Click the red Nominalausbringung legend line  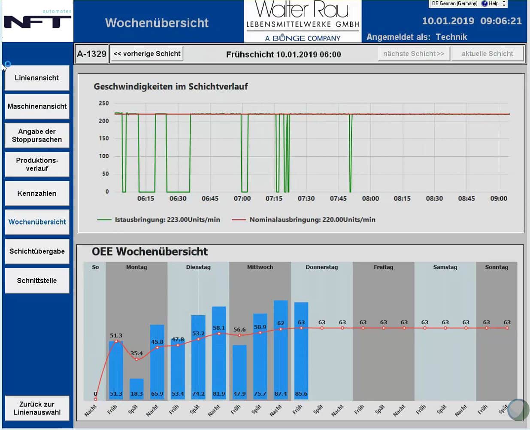pyautogui.click(x=239, y=220)
